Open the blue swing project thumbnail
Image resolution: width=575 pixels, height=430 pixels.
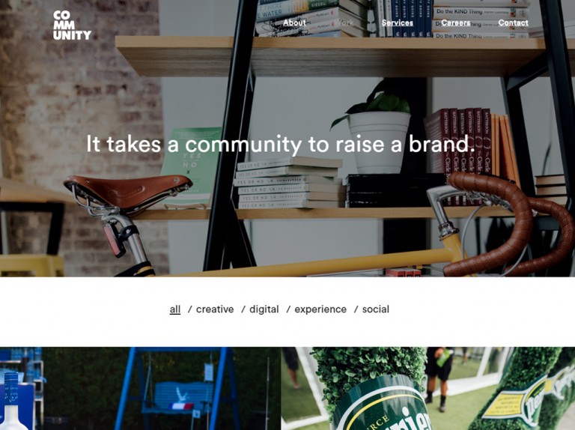141,389
